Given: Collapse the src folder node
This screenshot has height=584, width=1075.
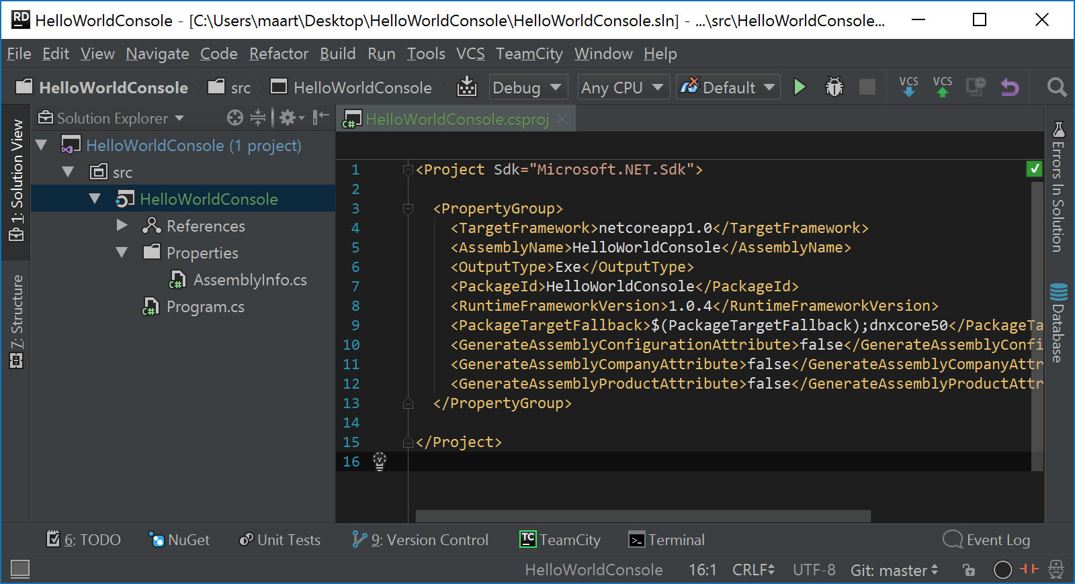Looking at the screenshot, I should click(x=68, y=172).
